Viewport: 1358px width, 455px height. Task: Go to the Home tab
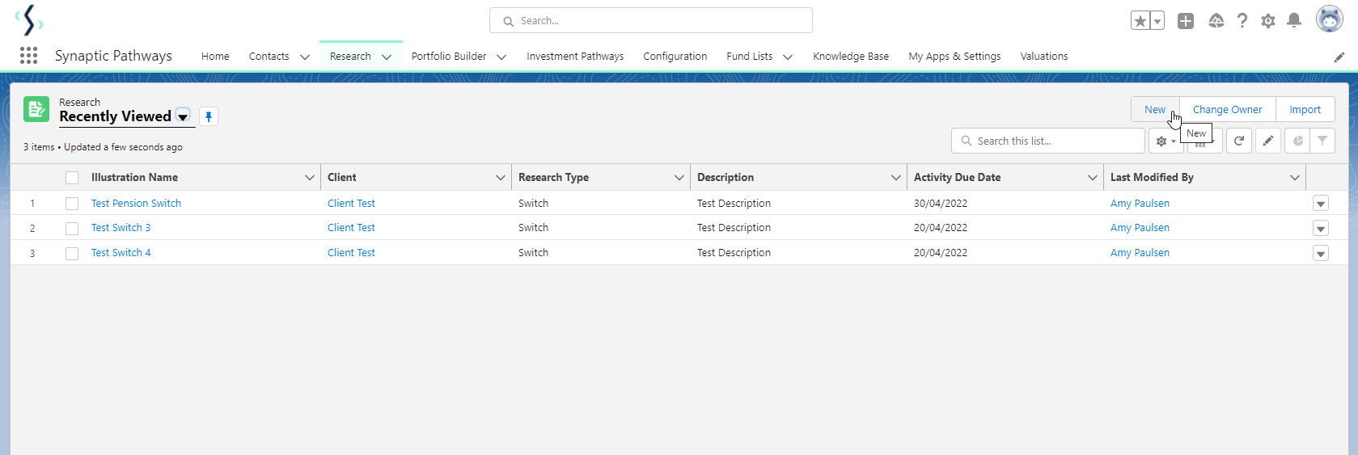(215, 57)
